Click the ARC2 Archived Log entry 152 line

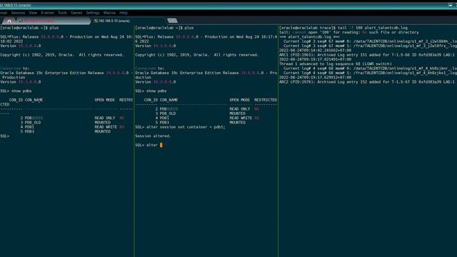367,82
